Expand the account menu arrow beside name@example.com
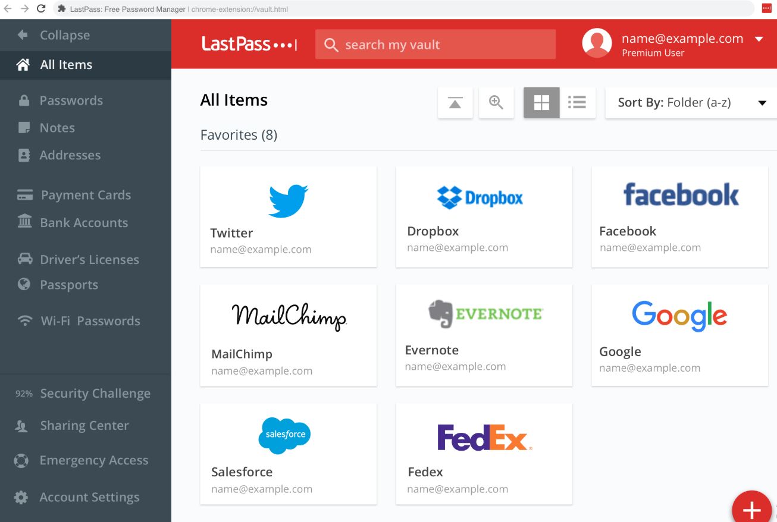 click(759, 39)
